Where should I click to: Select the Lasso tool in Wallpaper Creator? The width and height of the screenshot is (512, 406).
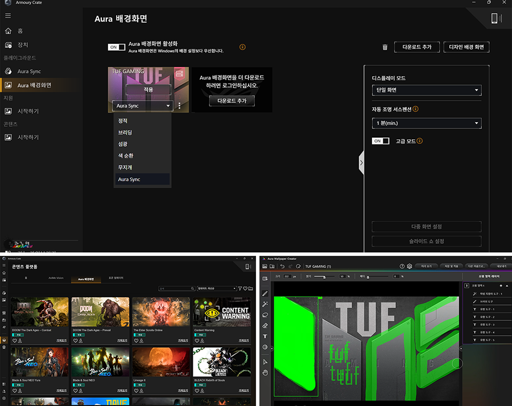(265, 315)
